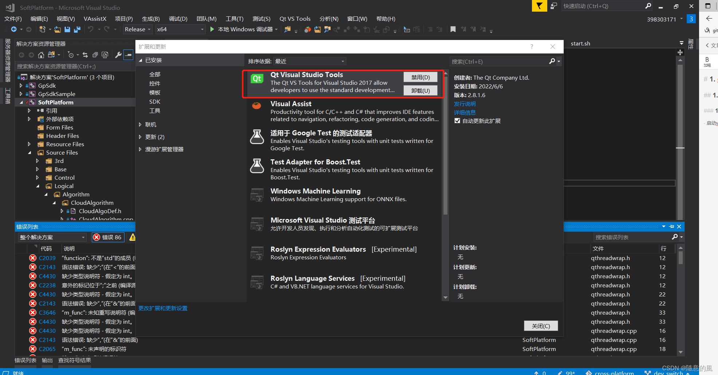Click the properties wrench icon
Viewport: 718px width, 375px height.
coord(118,55)
